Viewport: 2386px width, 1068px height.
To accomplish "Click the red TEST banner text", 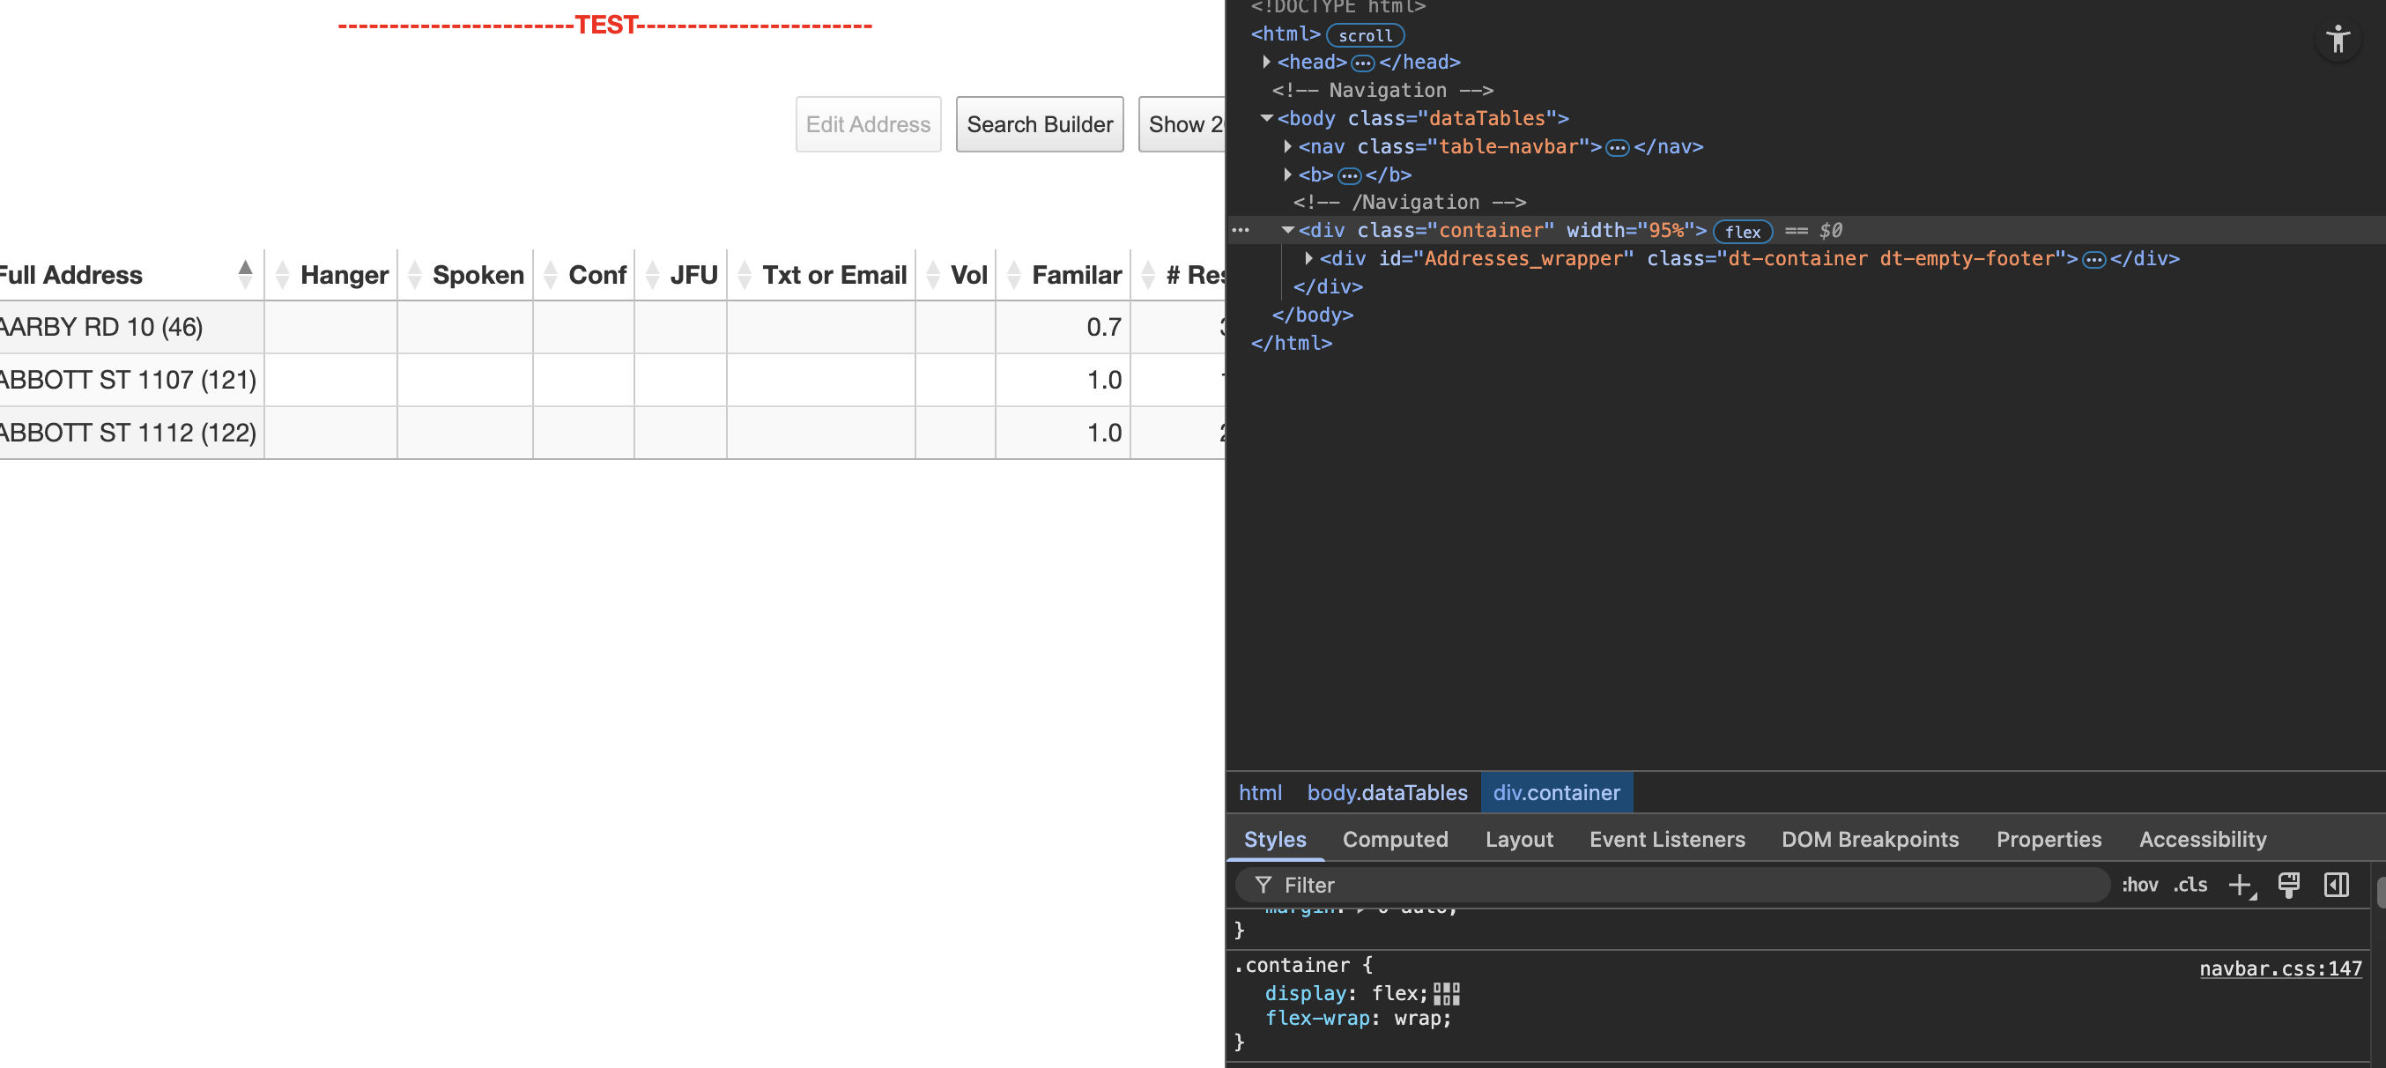I will pyautogui.click(x=604, y=25).
